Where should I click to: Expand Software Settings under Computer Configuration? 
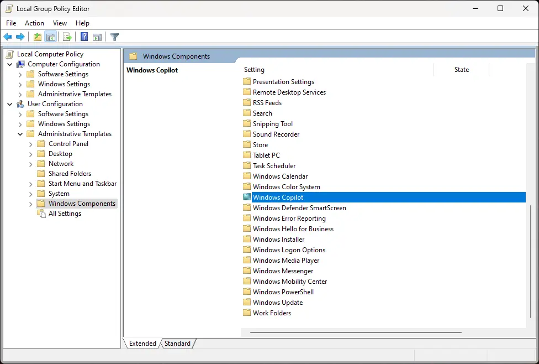click(20, 74)
